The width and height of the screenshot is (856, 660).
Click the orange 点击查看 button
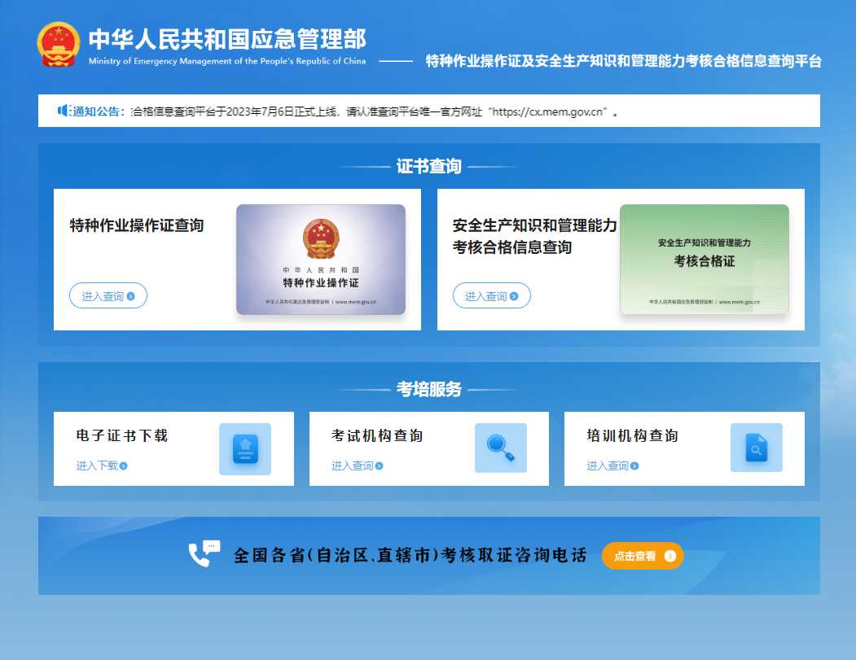(x=643, y=556)
